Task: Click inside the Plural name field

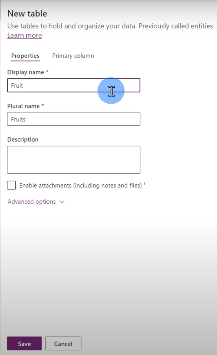Action: click(x=74, y=119)
